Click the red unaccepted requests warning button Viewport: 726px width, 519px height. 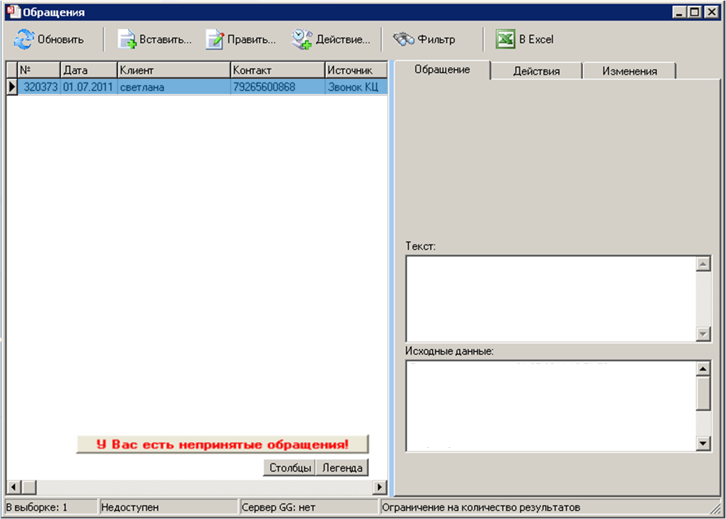tap(222, 444)
